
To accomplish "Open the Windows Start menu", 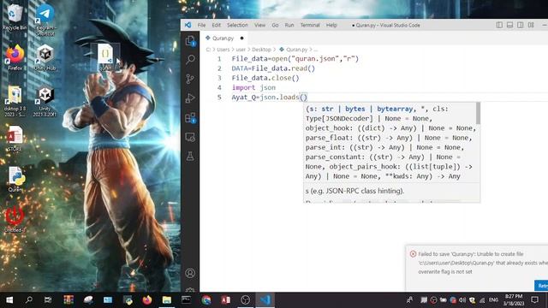I will click(9, 300).
